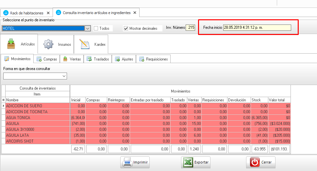Viewport: 317px width, 171px height.
Task: Uncheck Mostrar decimales option
Action: click(x=126, y=28)
